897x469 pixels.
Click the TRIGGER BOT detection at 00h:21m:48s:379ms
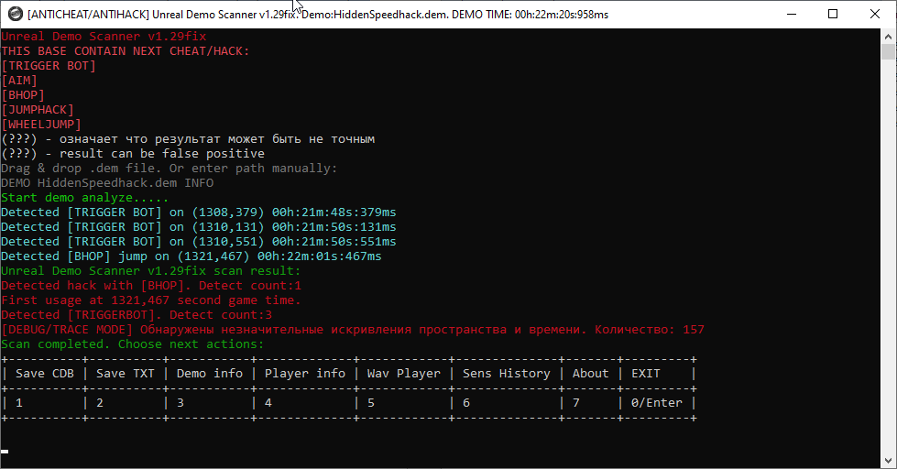click(x=199, y=213)
